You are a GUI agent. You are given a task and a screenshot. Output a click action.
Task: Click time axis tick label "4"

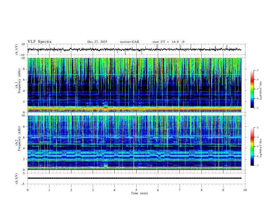(x=114, y=190)
